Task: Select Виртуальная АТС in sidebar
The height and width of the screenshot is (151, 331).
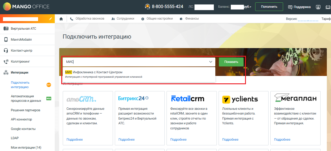Action: (23, 28)
